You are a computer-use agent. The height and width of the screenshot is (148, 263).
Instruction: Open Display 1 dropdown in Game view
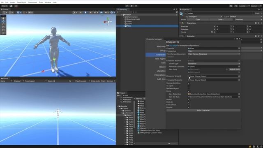pos(18,81)
